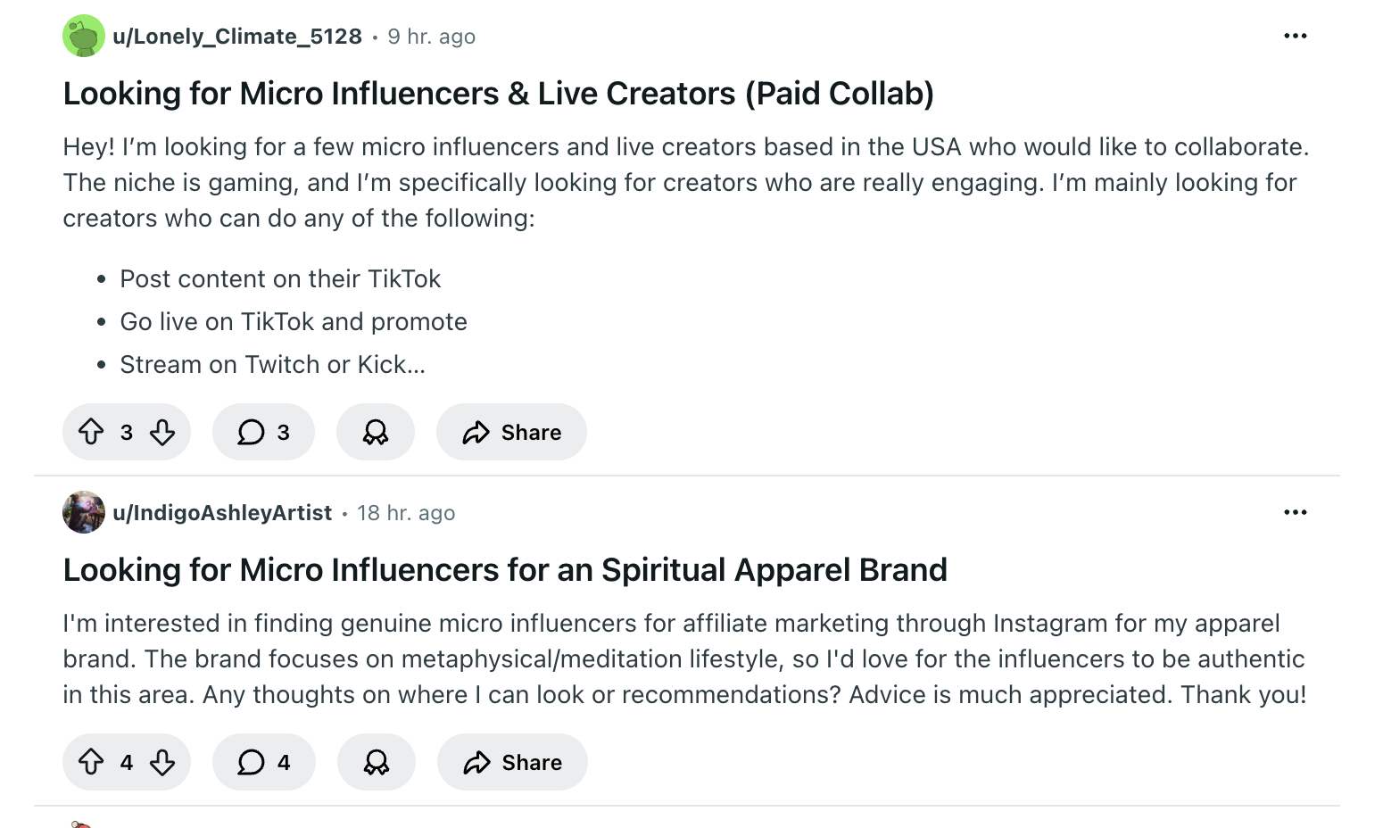1383x828 pixels.
Task: Open options menu for IndigoAshleyArtist's post
Action: coord(1295,513)
